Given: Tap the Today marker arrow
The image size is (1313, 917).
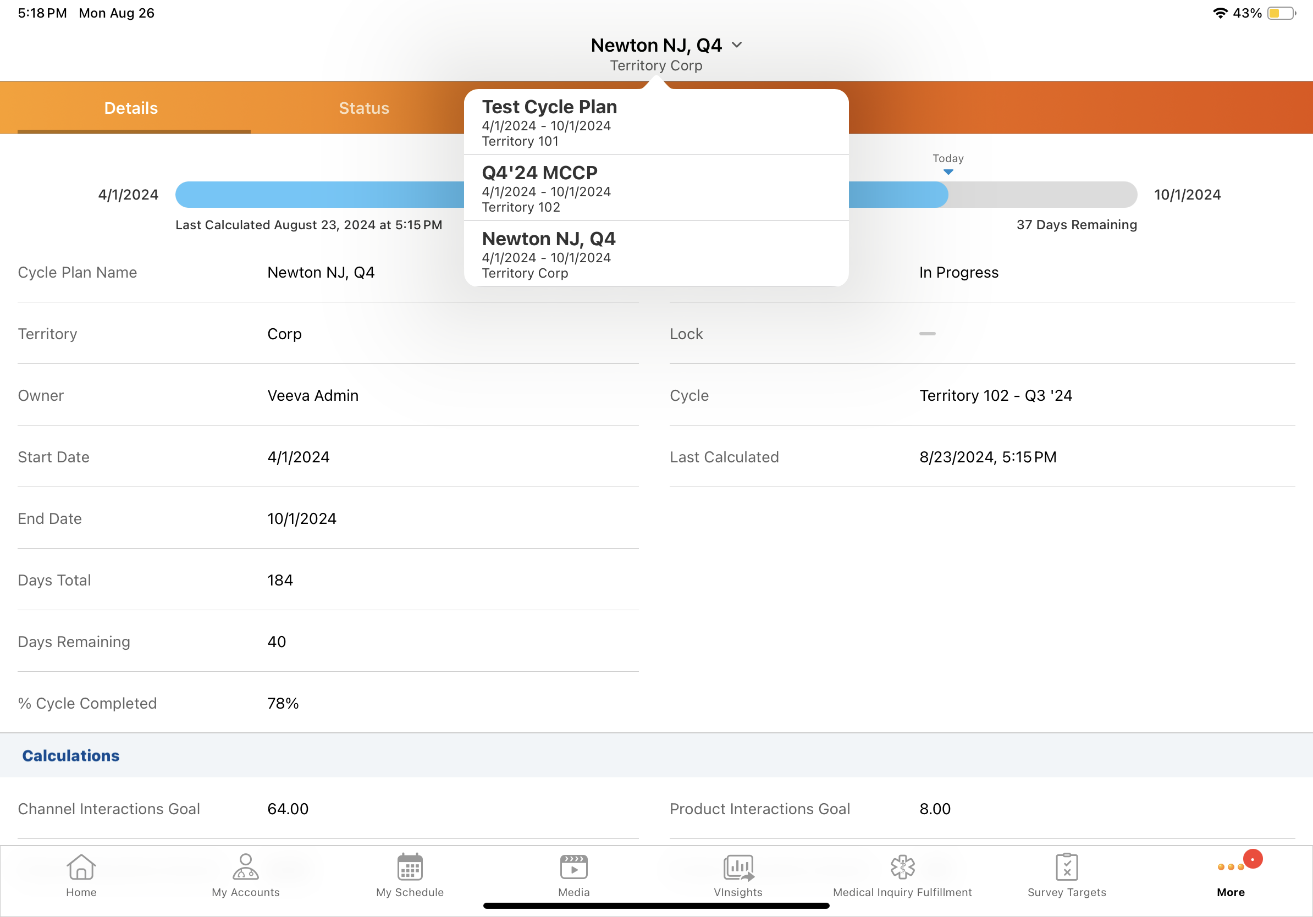Looking at the screenshot, I should coord(947,172).
